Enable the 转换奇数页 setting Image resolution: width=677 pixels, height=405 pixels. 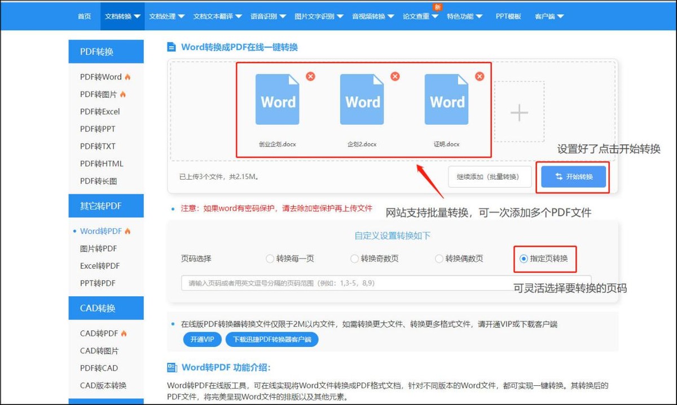pos(354,259)
